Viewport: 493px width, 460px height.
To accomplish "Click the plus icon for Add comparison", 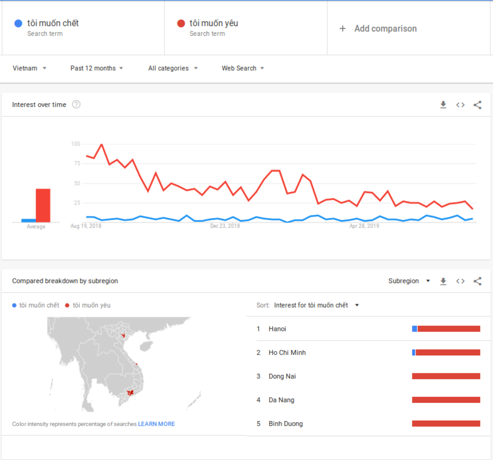I will coord(342,28).
